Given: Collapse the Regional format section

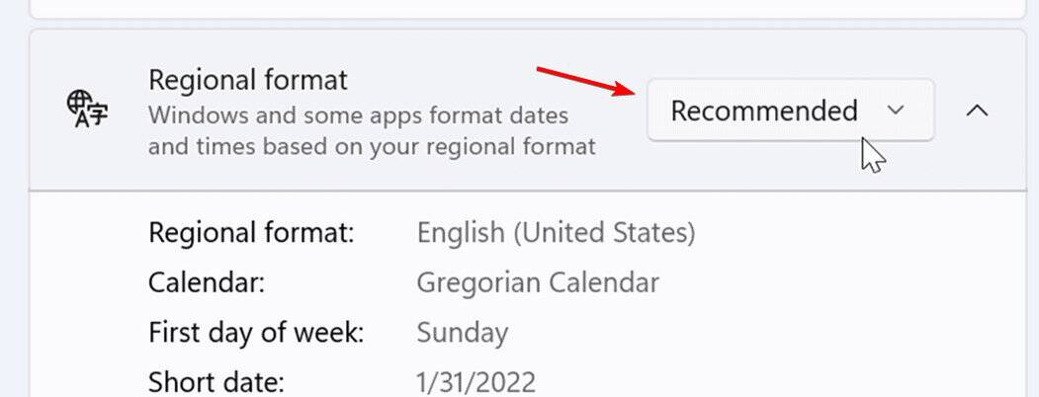Looking at the screenshot, I should click(978, 111).
